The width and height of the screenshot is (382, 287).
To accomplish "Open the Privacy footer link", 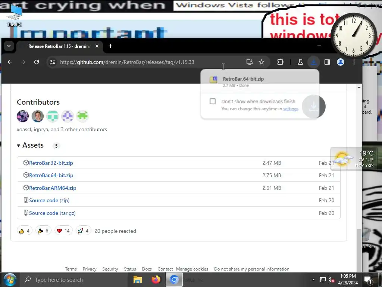I will pyautogui.click(x=90, y=269).
